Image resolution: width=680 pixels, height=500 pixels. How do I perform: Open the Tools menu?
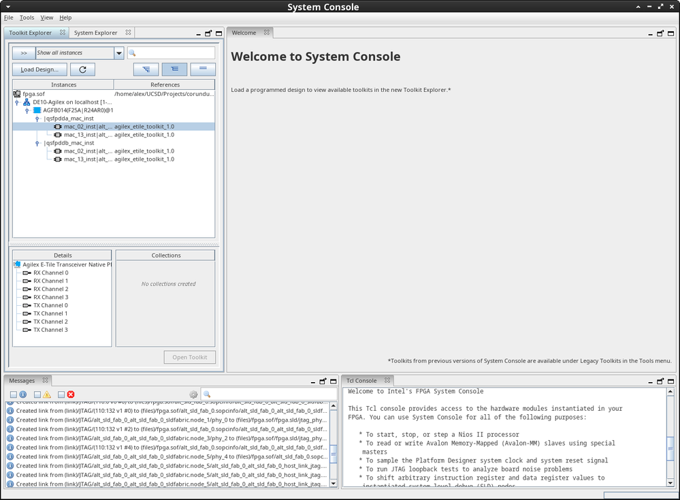coord(27,18)
